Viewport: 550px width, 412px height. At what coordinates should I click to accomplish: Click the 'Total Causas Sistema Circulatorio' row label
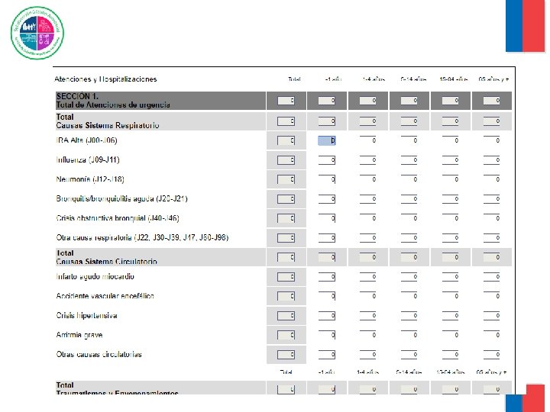tap(107, 257)
